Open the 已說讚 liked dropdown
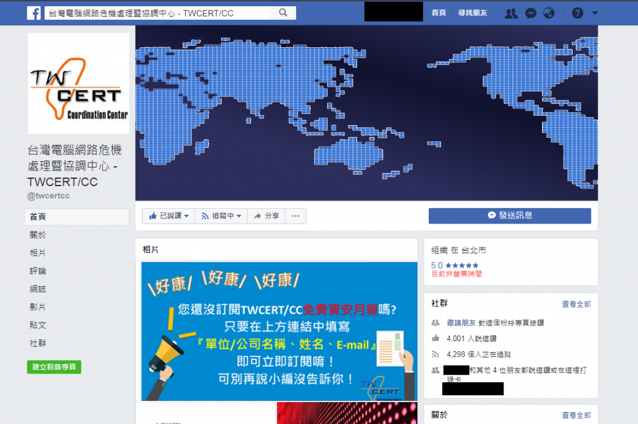This screenshot has width=638, height=424. tap(168, 216)
